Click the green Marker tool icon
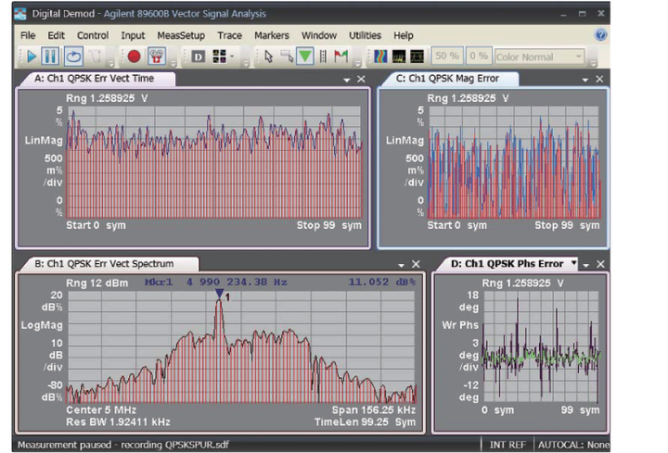The image size is (668, 453). [305, 57]
